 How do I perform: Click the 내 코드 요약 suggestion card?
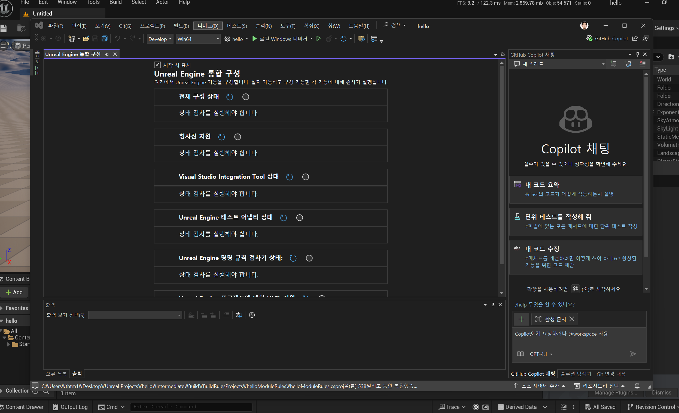pyautogui.click(x=576, y=189)
